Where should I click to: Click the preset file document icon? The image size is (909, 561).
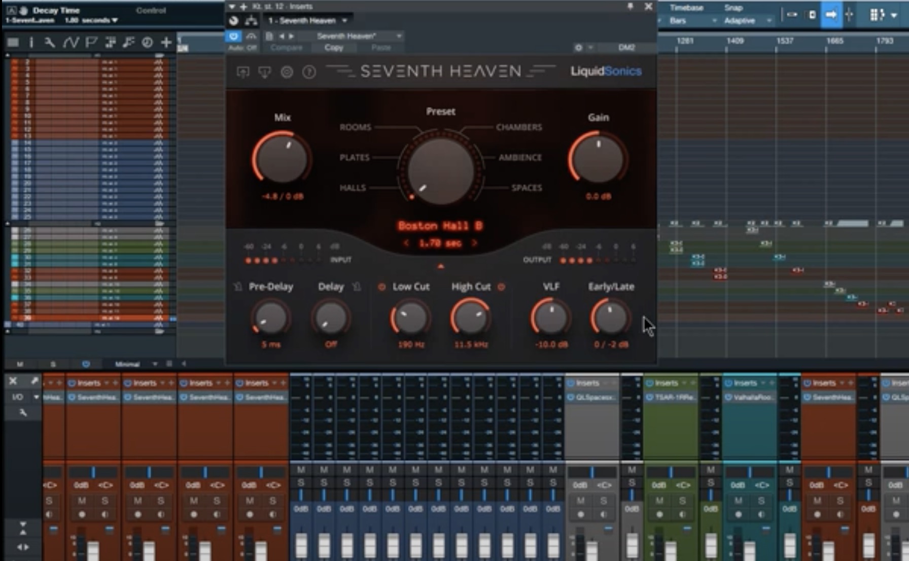click(x=269, y=36)
